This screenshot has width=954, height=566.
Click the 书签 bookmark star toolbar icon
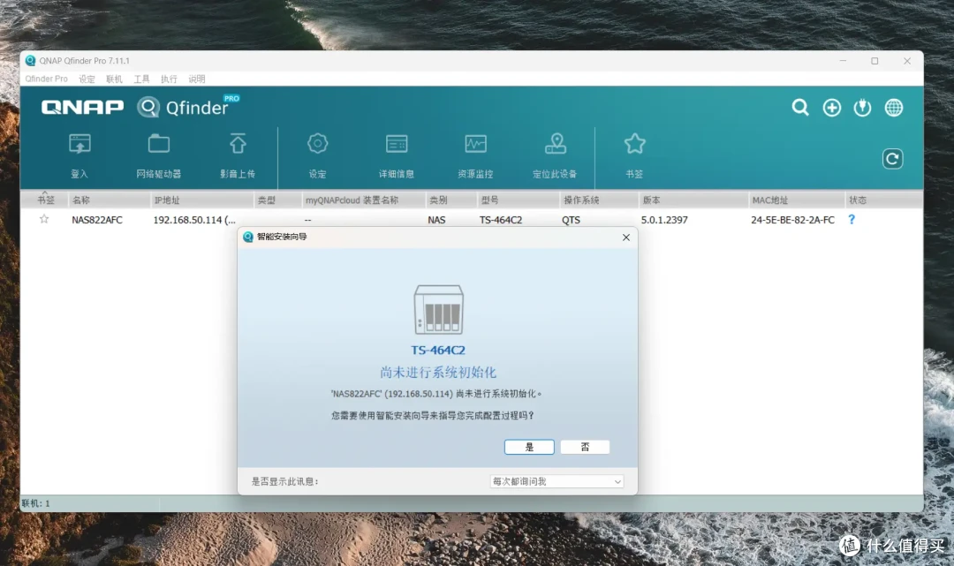coord(634,155)
